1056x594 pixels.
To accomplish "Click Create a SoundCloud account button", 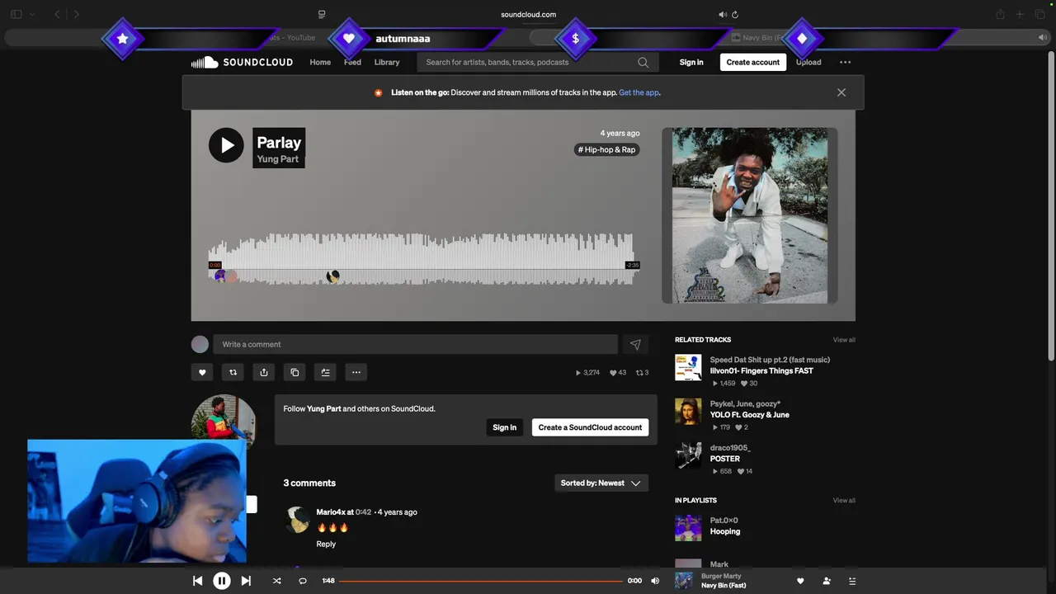I will 590,427.
